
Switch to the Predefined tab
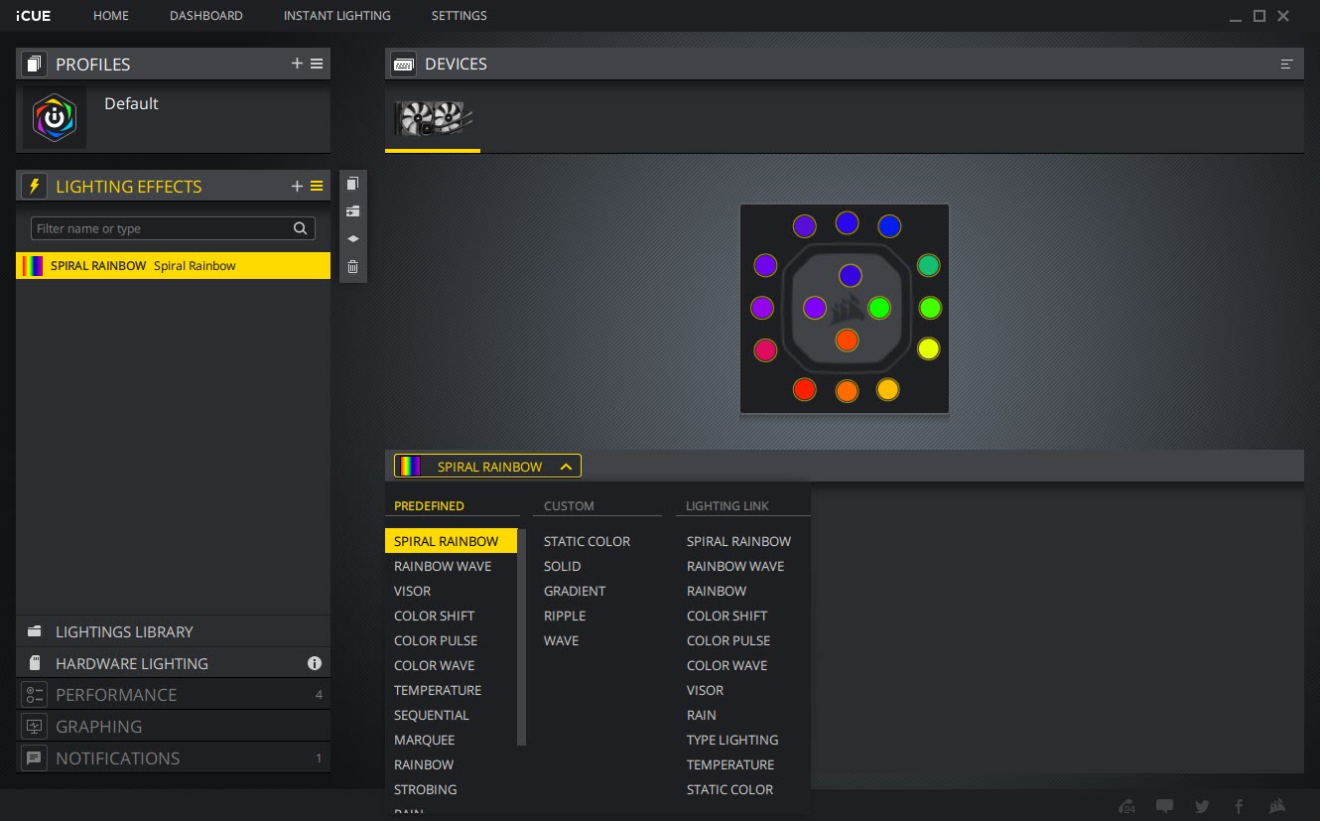tap(429, 506)
